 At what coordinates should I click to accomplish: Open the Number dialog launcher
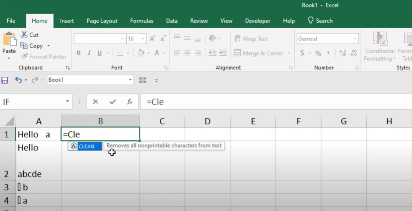coord(357,68)
